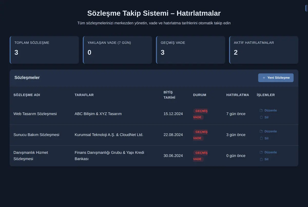Click the Taraflar column header

pyautogui.click(x=84, y=95)
